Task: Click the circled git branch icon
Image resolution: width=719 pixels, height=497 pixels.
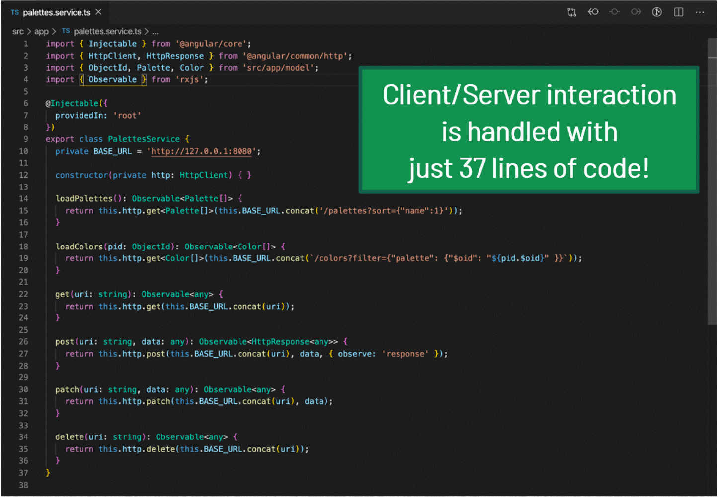Action: point(657,12)
